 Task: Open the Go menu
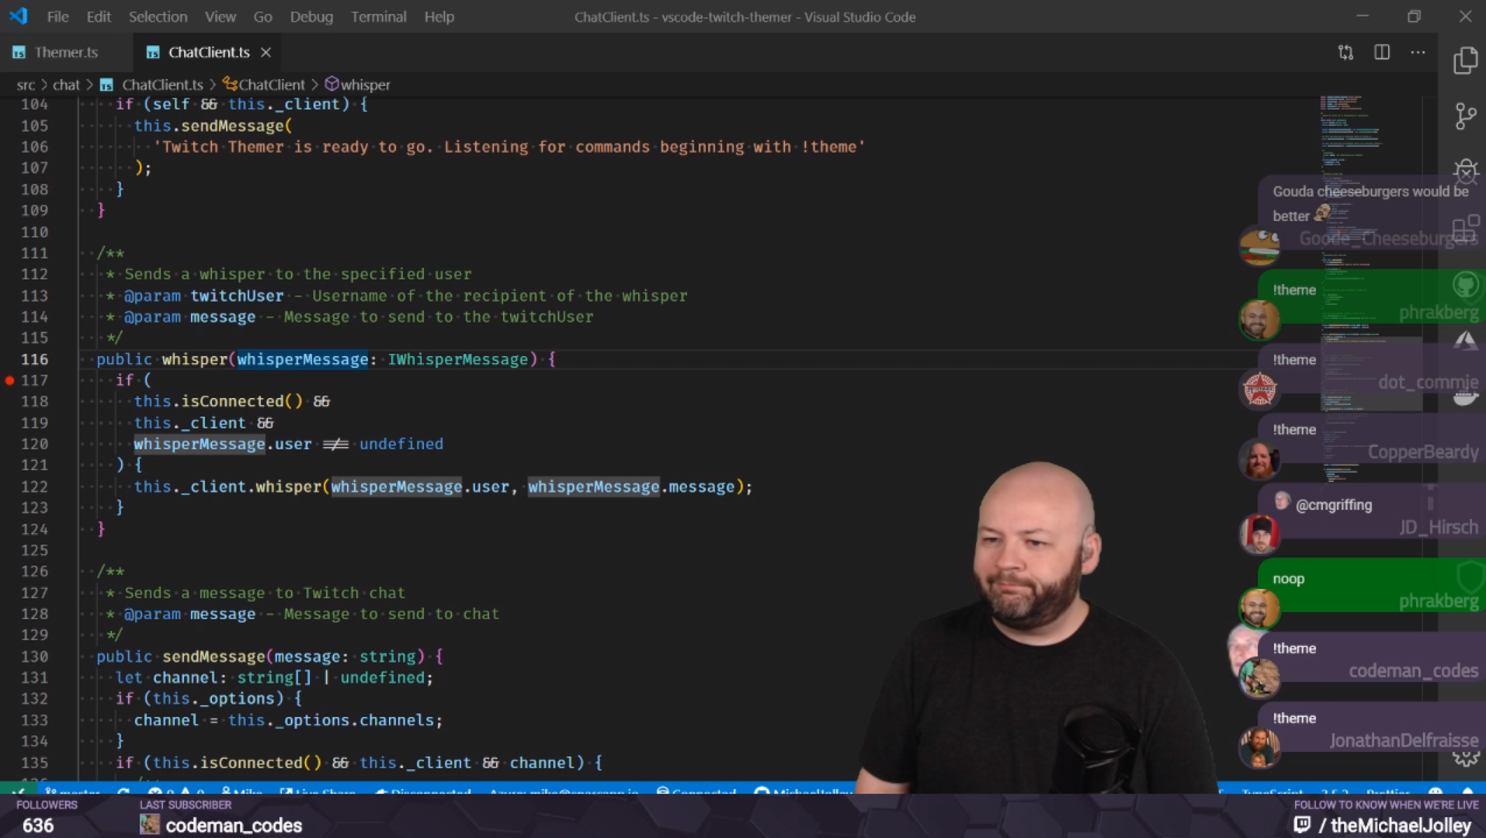click(262, 16)
